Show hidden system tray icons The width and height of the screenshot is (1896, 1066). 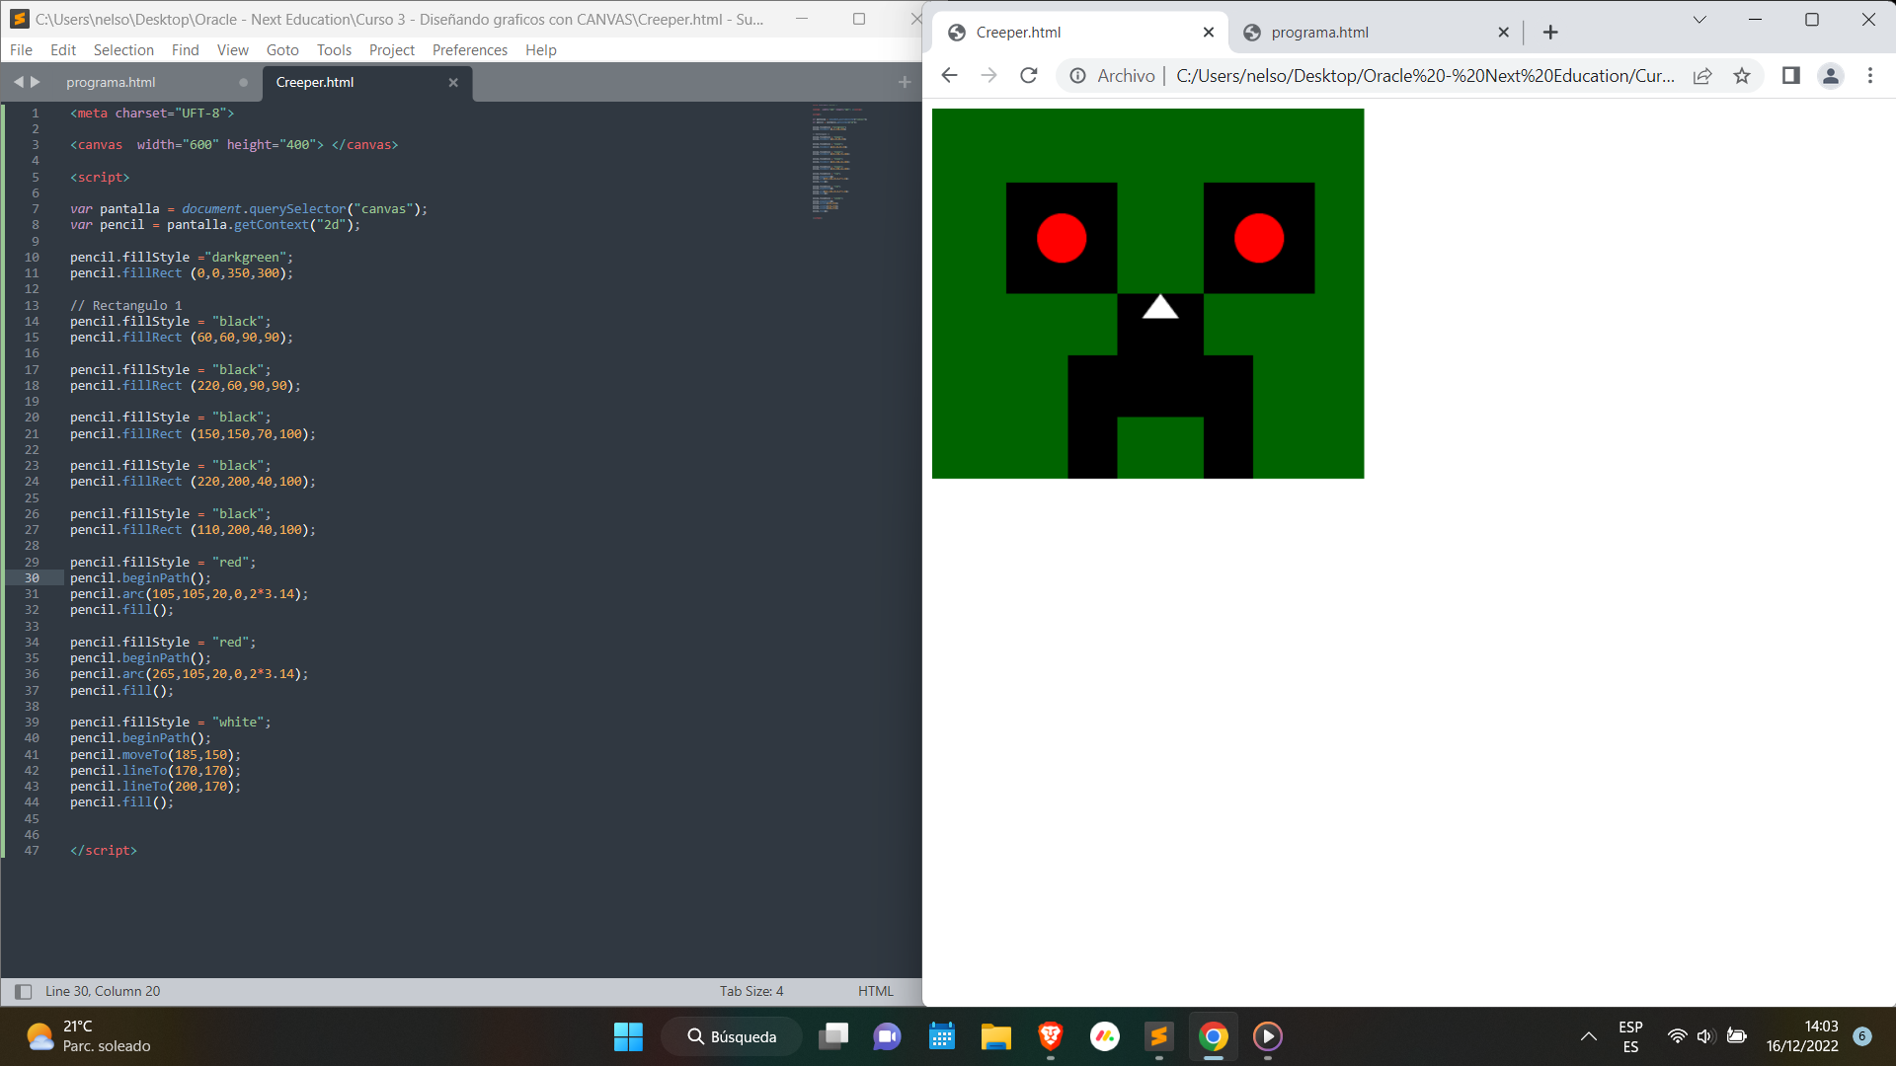pos(1588,1036)
